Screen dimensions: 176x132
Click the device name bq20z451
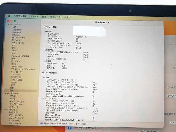81,37
